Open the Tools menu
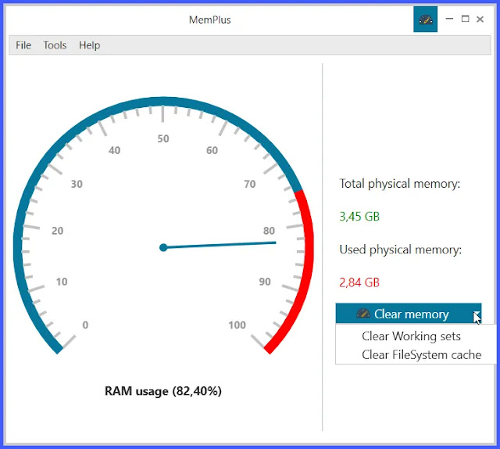 (x=55, y=45)
